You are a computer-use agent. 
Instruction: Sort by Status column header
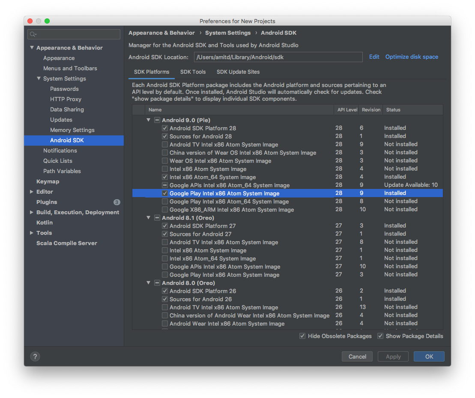[412, 110]
